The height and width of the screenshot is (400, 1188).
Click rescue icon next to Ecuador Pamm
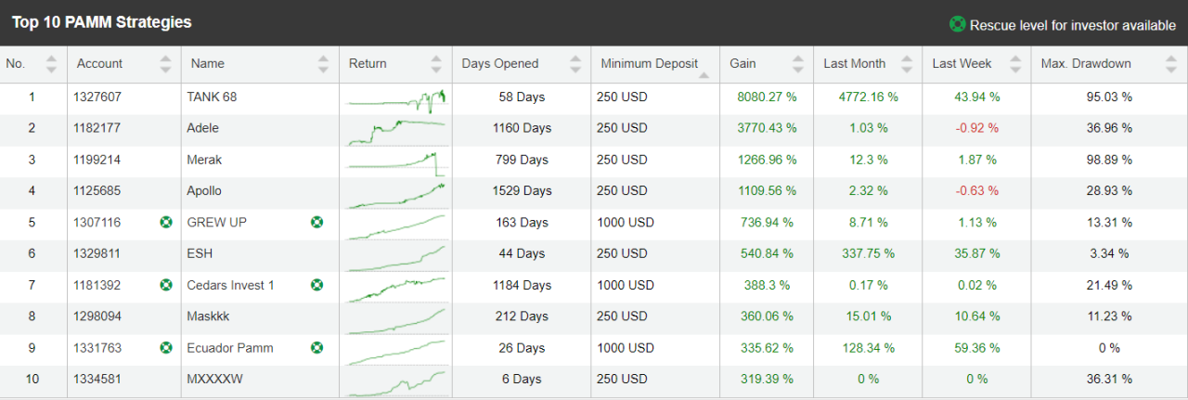click(x=317, y=348)
